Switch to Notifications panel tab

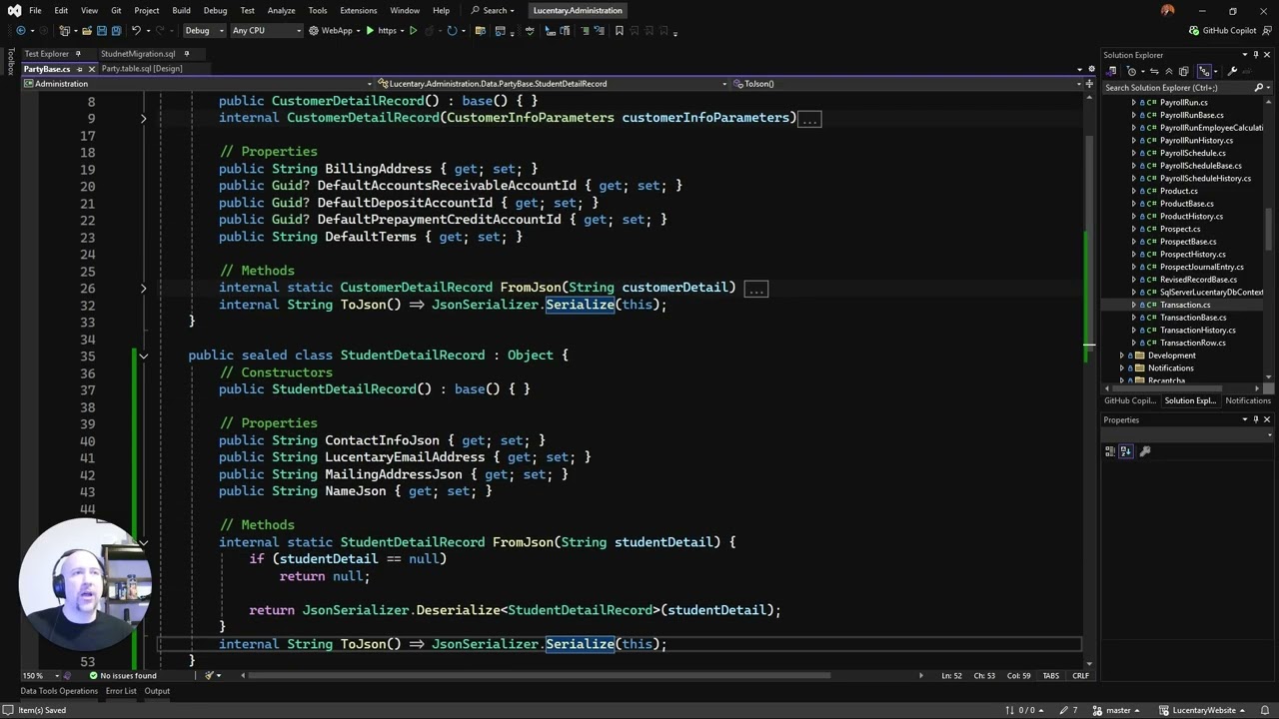point(1248,400)
